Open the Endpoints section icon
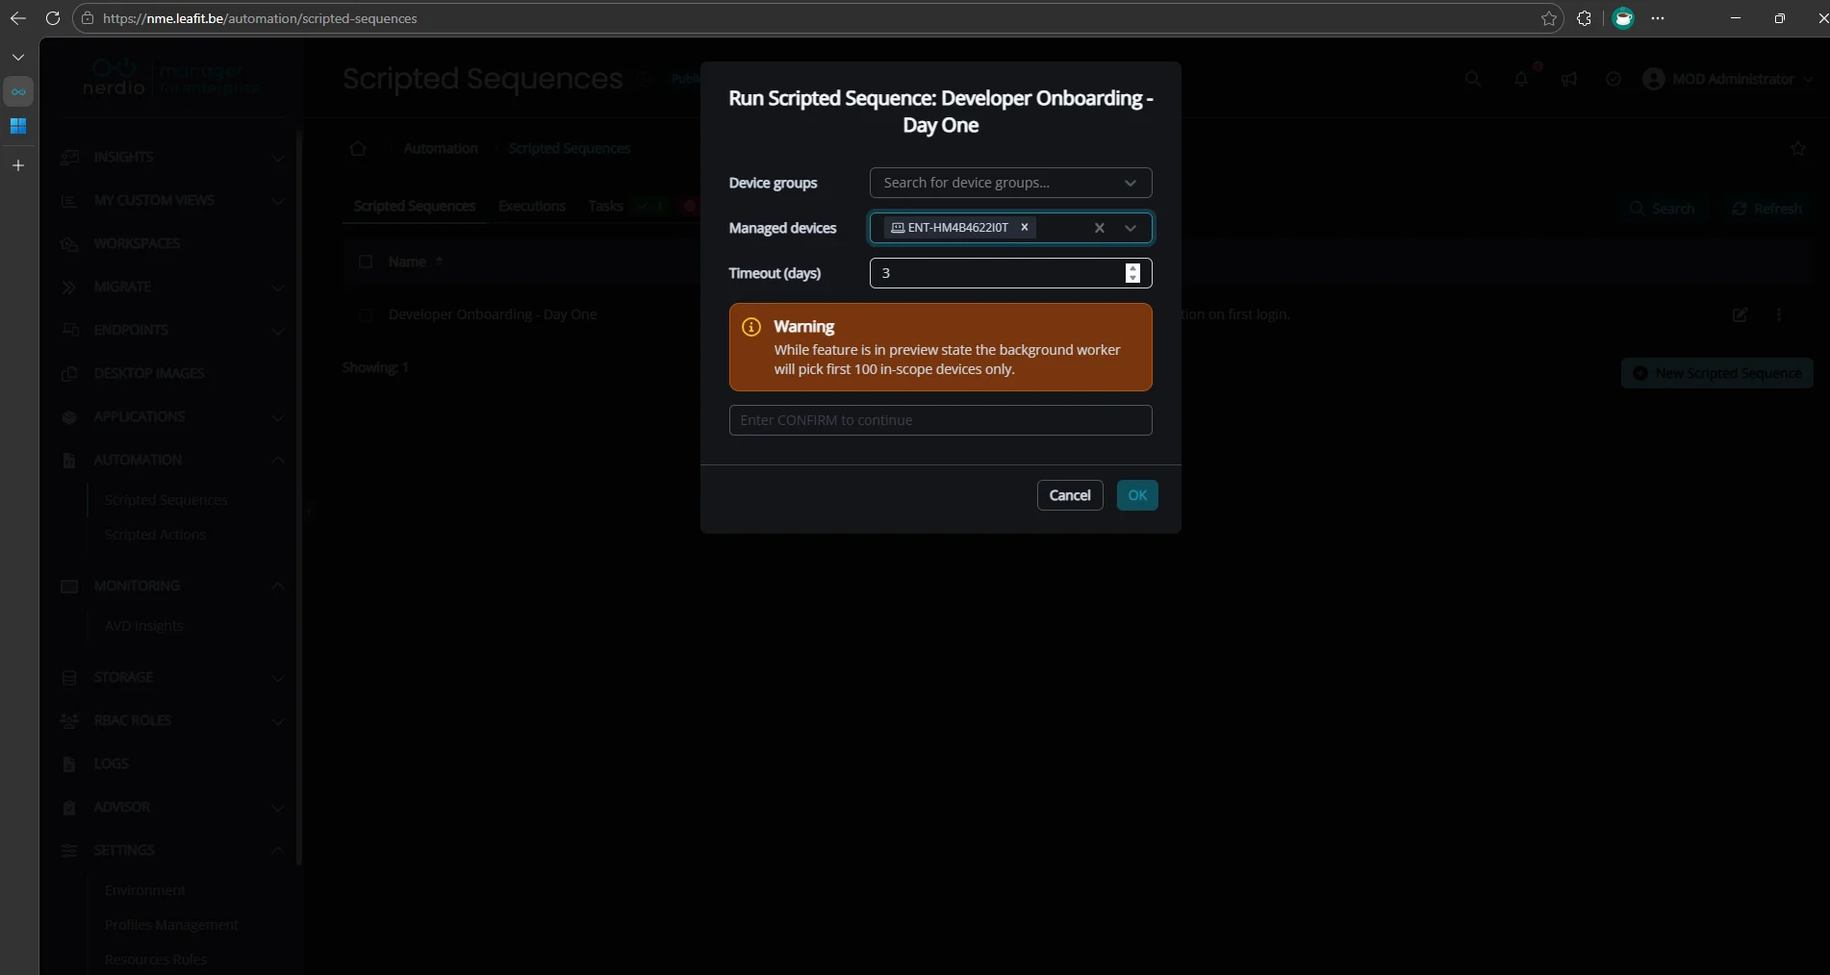1830x975 pixels. (x=69, y=330)
